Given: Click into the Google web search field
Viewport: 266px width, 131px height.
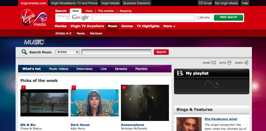Looking at the screenshot, I should tap(143, 18).
